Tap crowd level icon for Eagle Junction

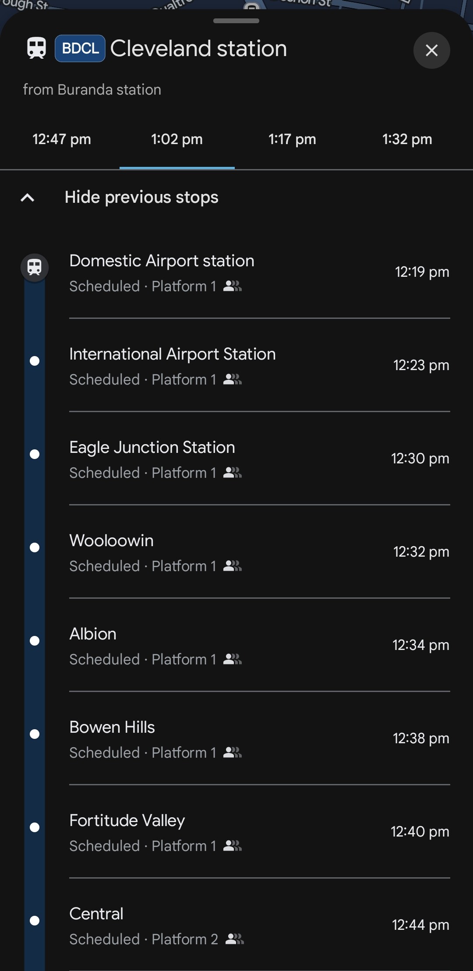tap(232, 473)
